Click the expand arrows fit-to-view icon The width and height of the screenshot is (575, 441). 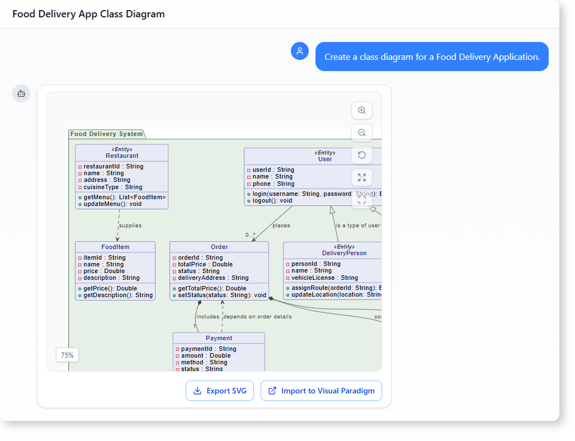click(362, 177)
